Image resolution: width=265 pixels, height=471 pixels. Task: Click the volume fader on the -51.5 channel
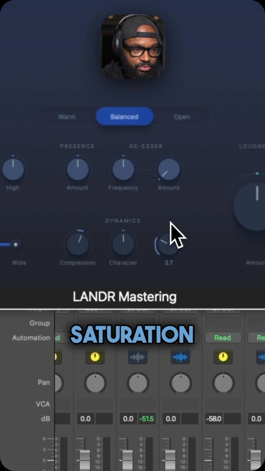click(x=128, y=459)
